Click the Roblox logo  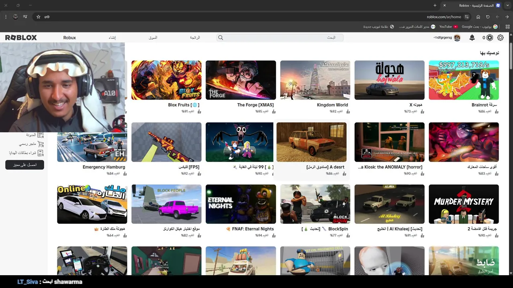click(21, 38)
